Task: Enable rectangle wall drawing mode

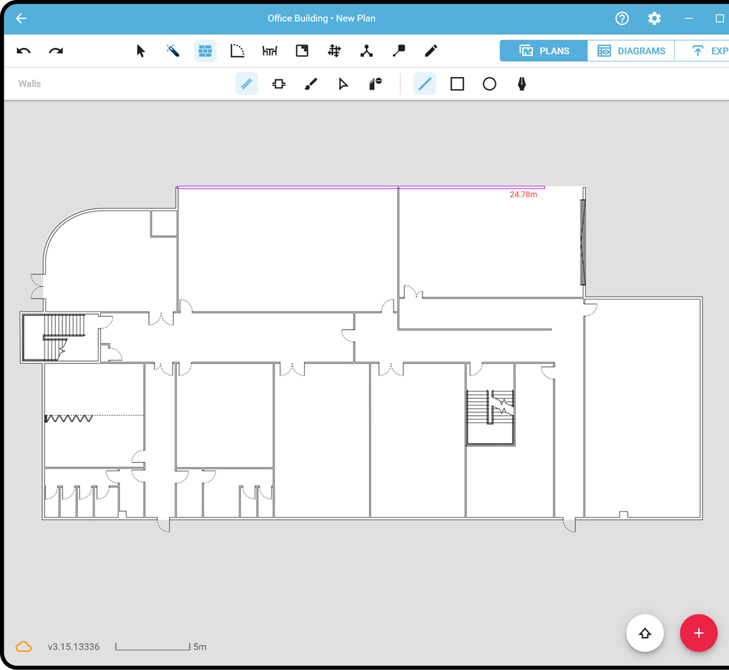Action: tap(457, 84)
